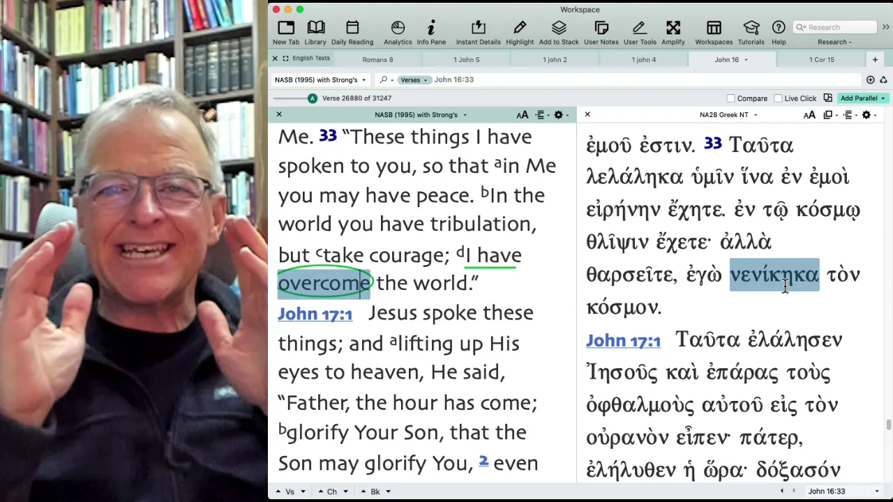Click the Add to Stack icon

559,33
